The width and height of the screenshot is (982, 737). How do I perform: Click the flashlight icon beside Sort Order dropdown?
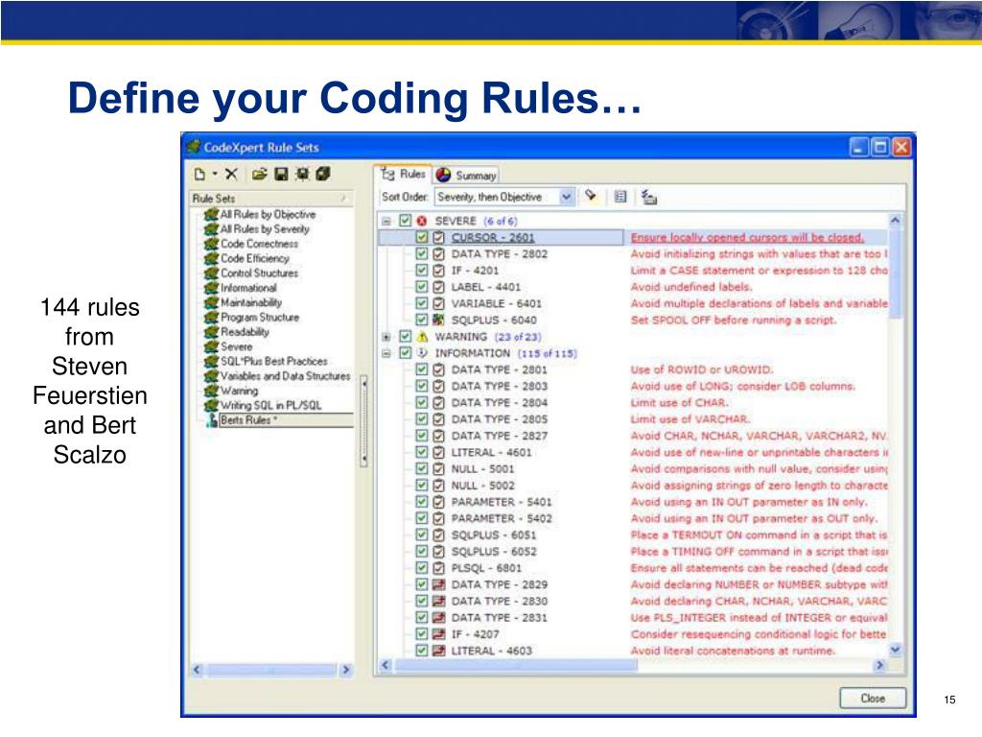[x=591, y=197]
